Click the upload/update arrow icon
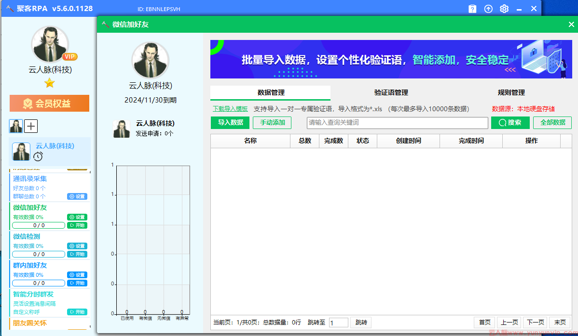578x336 pixels. click(x=488, y=9)
